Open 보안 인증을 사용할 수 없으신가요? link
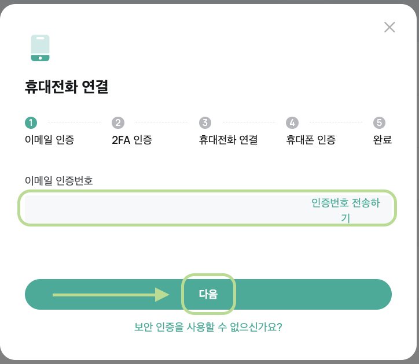The height and width of the screenshot is (364, 419). (208, 327)
